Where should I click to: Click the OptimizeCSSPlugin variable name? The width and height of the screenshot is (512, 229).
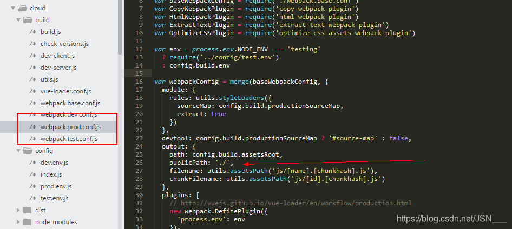[x=201, y=33]
